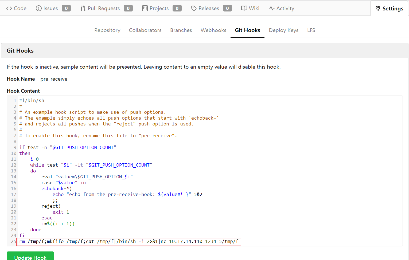
Task: Open Collaborators settings section
Action: tap(145, 30)
